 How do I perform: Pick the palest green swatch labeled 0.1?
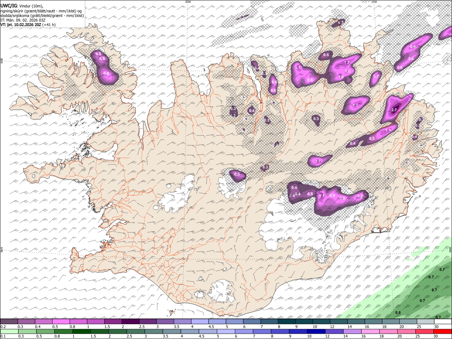pyautogui.click(x=9, y=332)
